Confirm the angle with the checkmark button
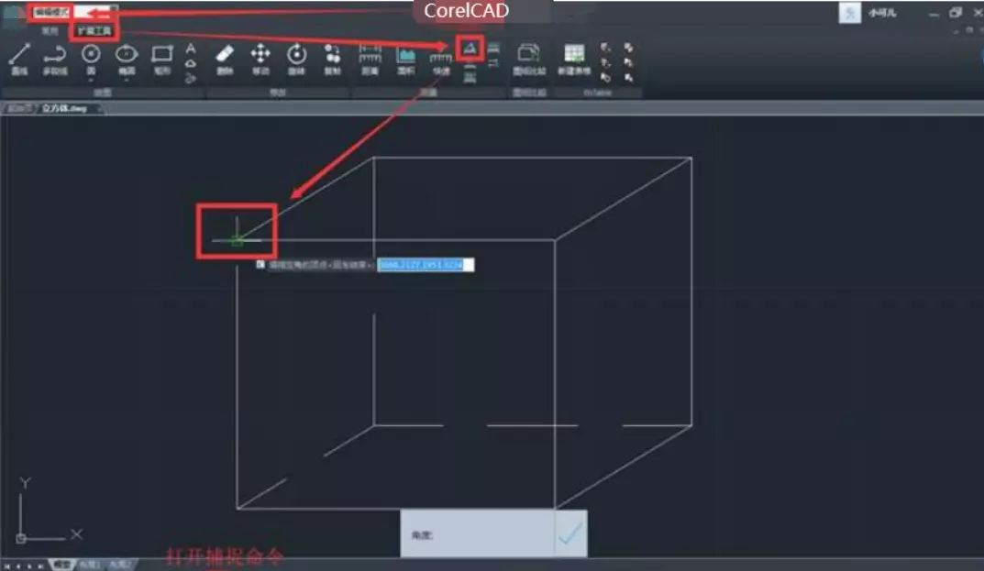The width and height of the screenshot is (984, 571). point(570,534)
